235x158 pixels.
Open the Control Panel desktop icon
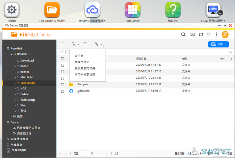point(12,10)
